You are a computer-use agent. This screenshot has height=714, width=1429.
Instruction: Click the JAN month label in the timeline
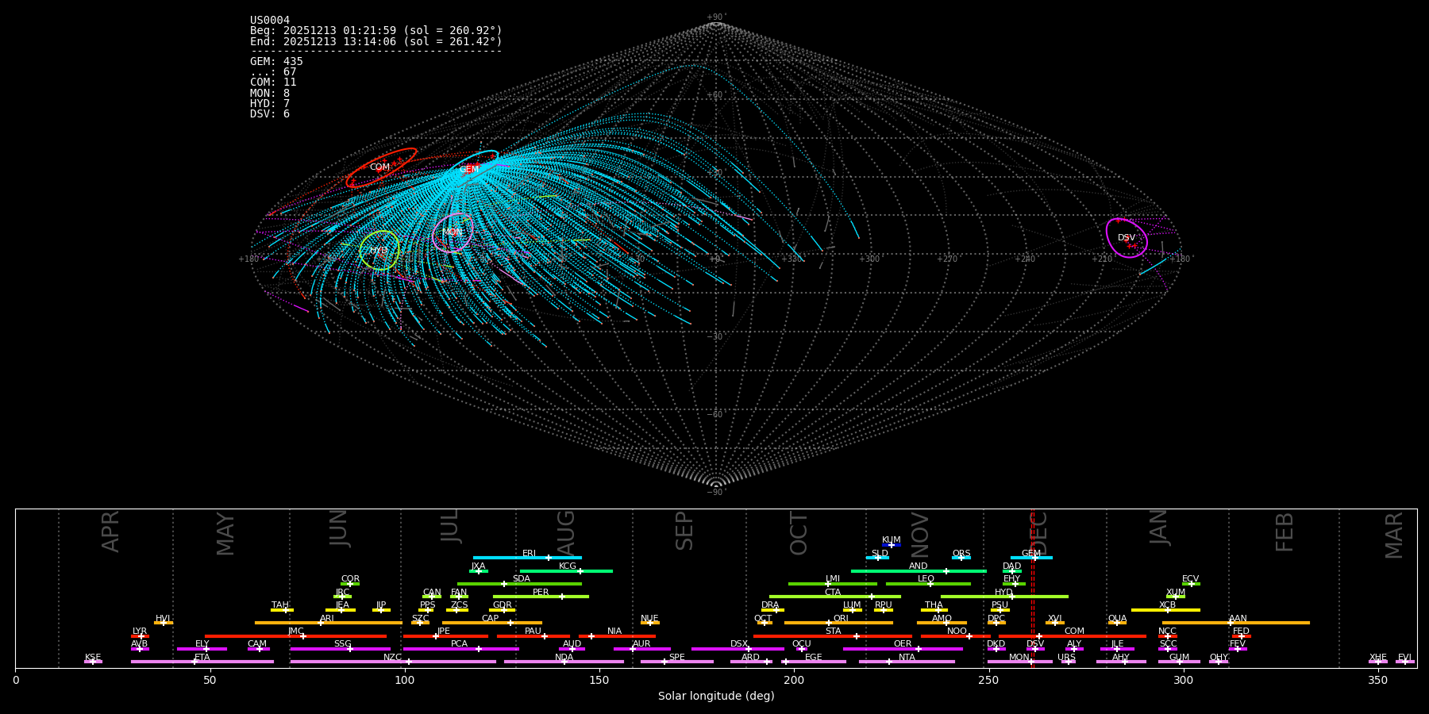pyautogui.click(x=1159, y=527)
